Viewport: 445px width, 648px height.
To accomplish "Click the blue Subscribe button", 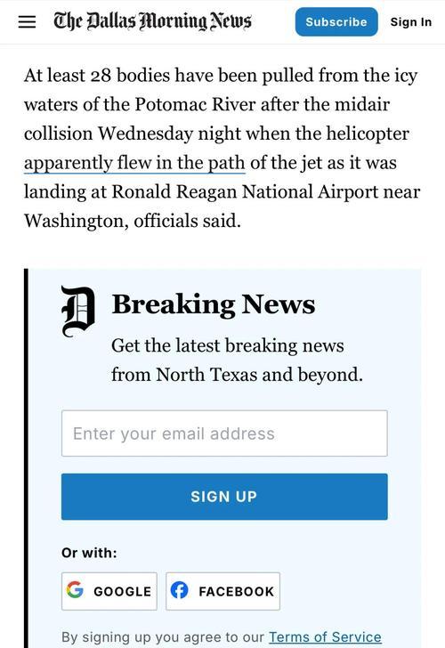I will pos(336,21).
